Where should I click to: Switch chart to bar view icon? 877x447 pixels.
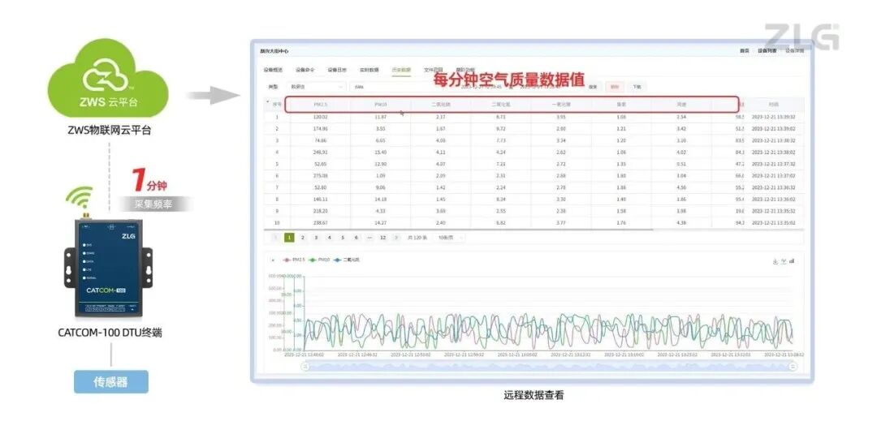792,261
